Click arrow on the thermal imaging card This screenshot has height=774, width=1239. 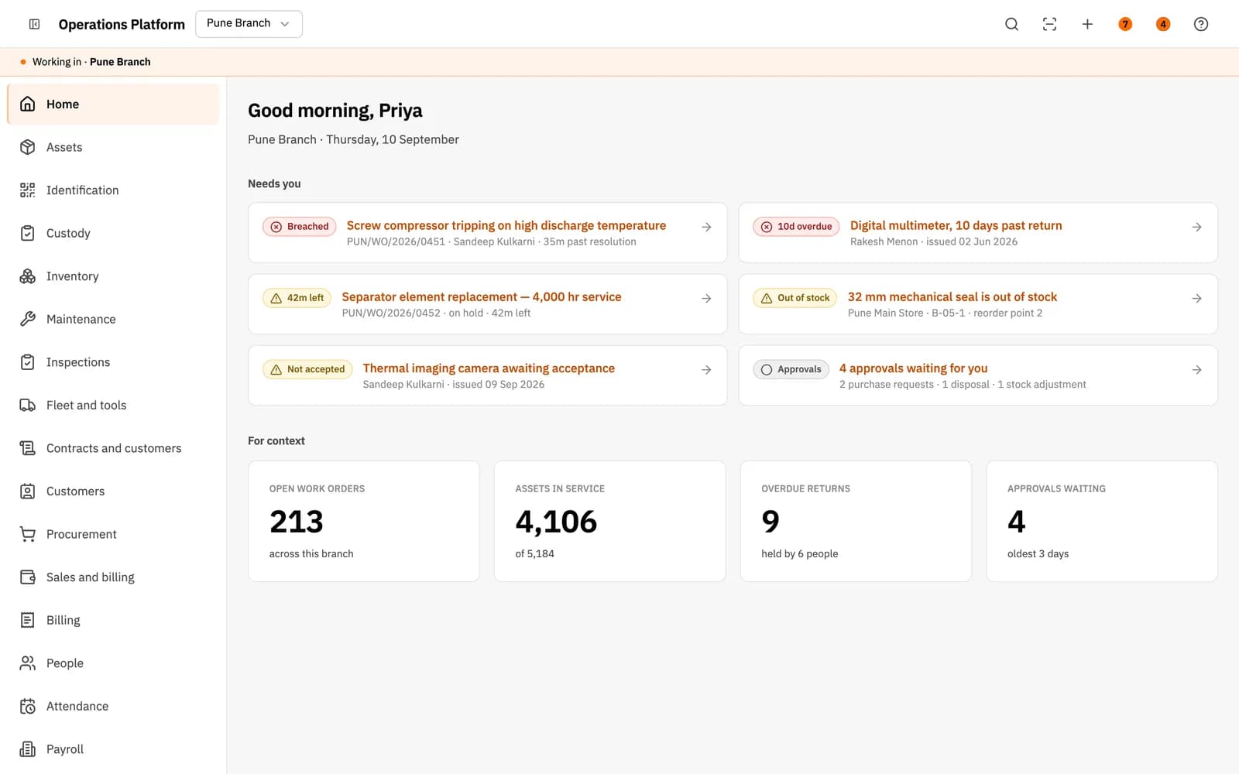point(706,370)
